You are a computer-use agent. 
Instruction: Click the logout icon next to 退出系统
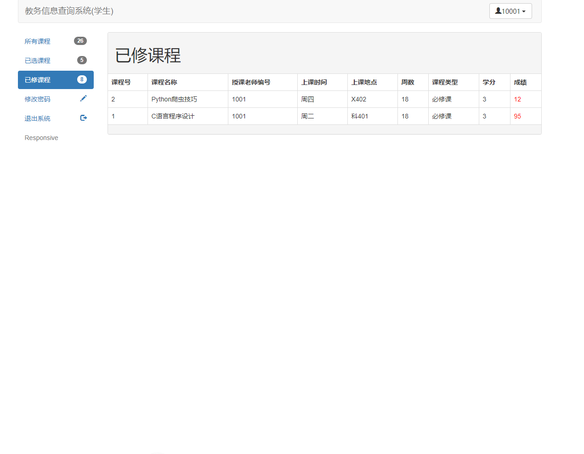point(84,118)
